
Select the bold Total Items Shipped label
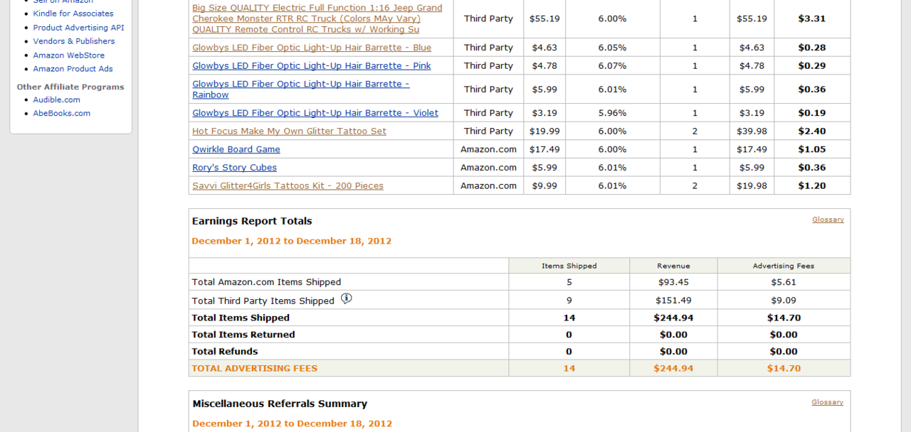241,318
